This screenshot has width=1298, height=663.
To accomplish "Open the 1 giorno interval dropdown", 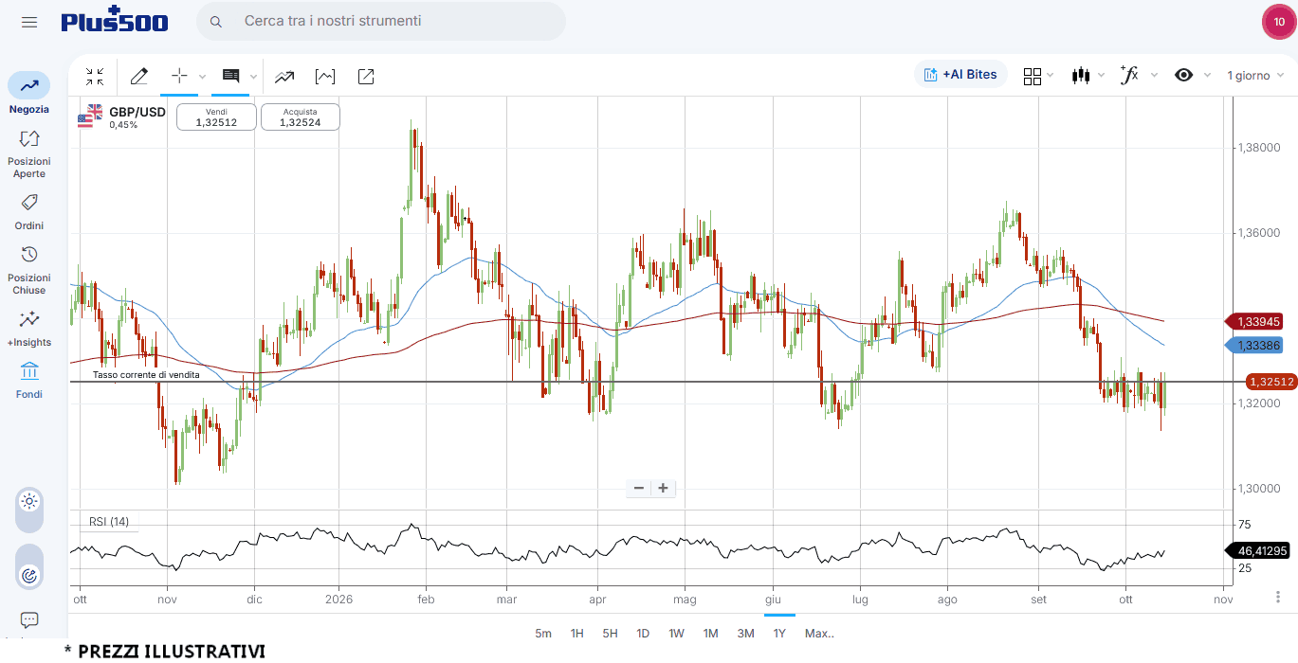I will [x=1255, y=75].
